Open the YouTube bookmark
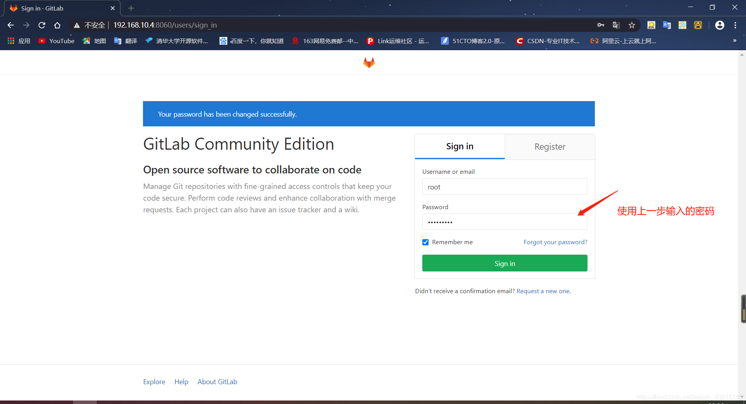The width and height of the screenshot is (746, 404). 56,41
